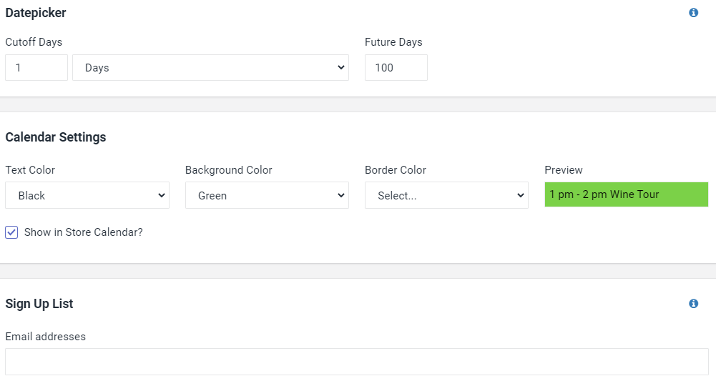Click the Sign Up List section heading
The image size is (716, 381).
[x=39, y=304]
